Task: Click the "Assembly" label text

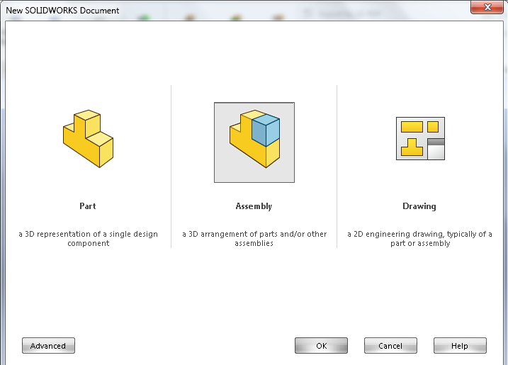Action: coord(254,206)
